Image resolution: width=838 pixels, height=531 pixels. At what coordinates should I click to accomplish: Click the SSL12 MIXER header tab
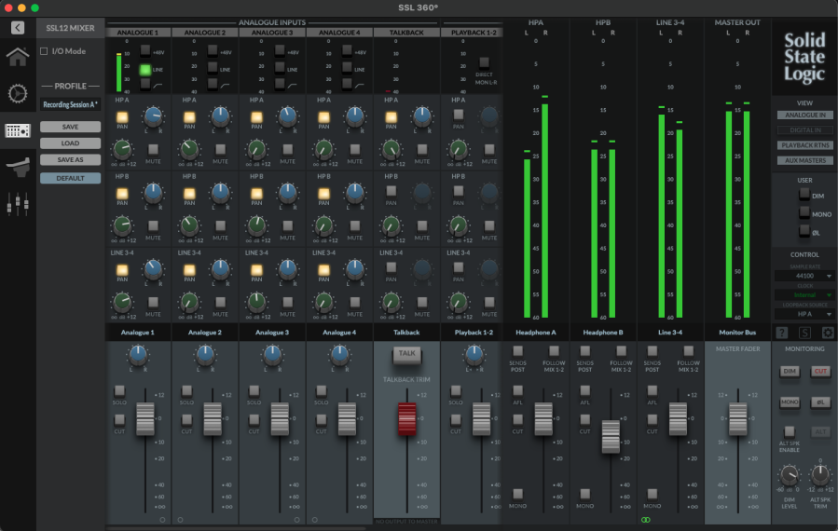click(70, 28)
